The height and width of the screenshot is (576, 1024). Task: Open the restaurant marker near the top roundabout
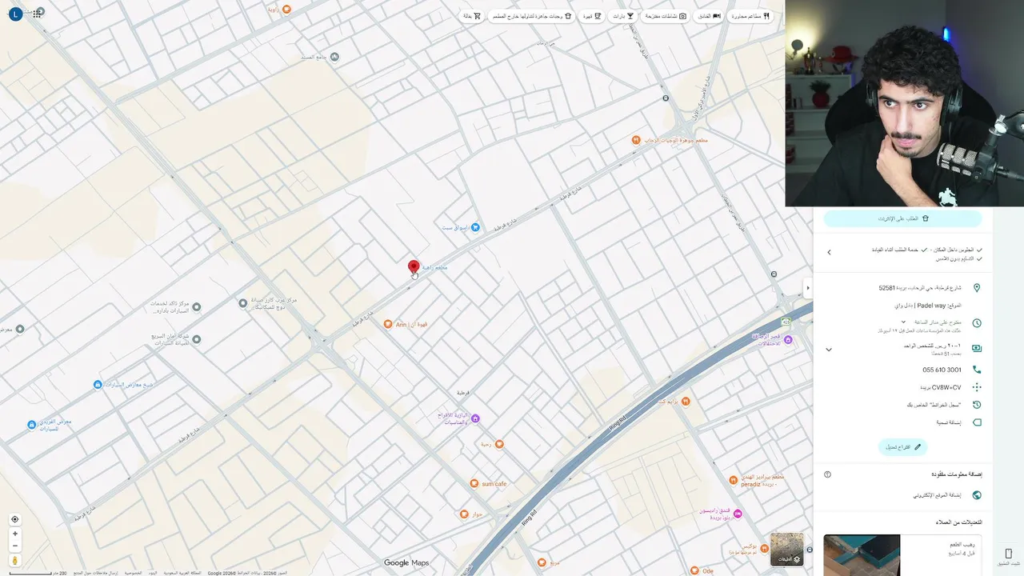634,140
